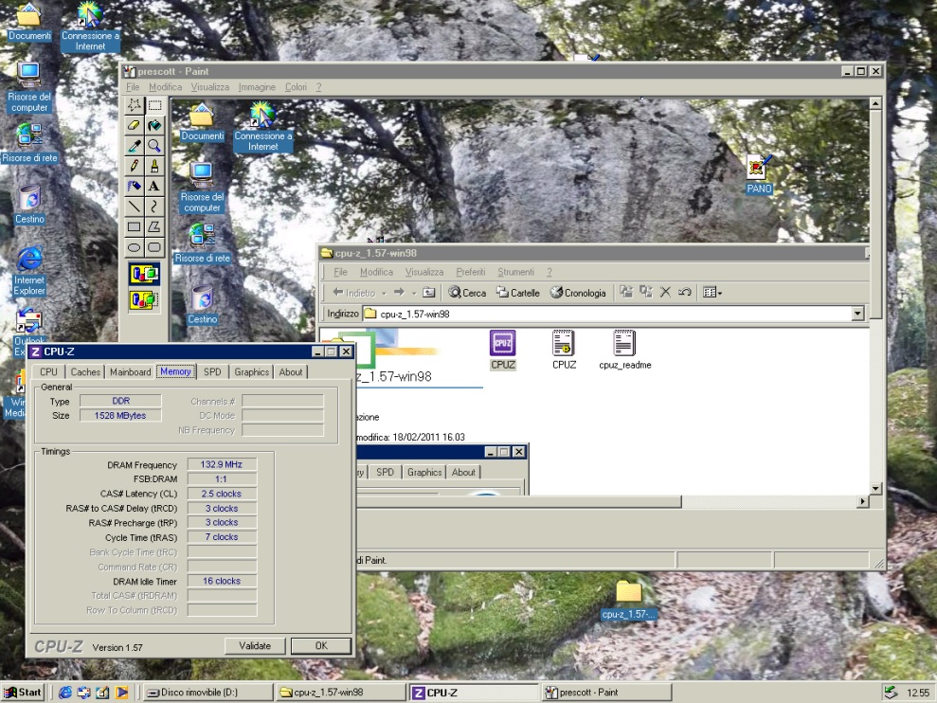
Task: Switch to the Graphics tab in CPU-Z
Action: 252,371
